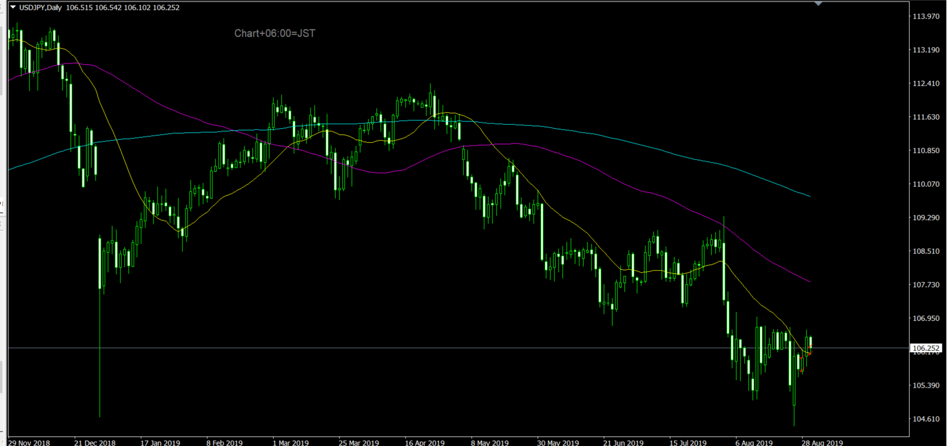
Task: Click the 15 Jul 2019 date label
Action: tap(688, 442)
